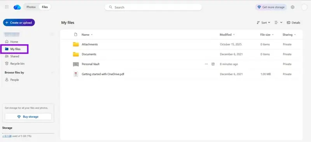Image resolution: width=311 pixels, height=142 pixels.
Task: Click the Personal Vault safe icon
Action: (x=76, y=64)
